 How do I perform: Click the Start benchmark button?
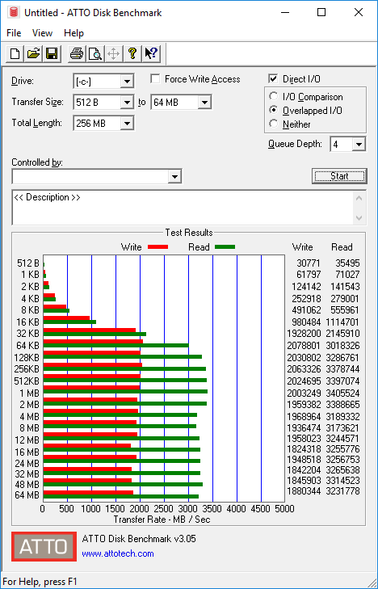[339, 176]
